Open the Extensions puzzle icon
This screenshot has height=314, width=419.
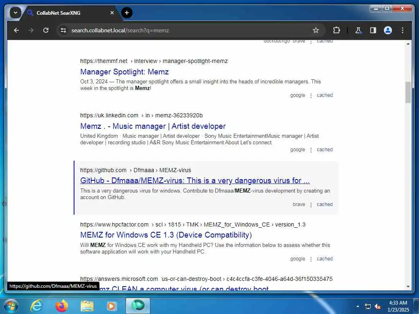(x=336, y=30)
